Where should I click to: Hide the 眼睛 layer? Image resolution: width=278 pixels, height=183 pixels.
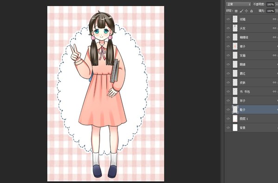point(228,64)
